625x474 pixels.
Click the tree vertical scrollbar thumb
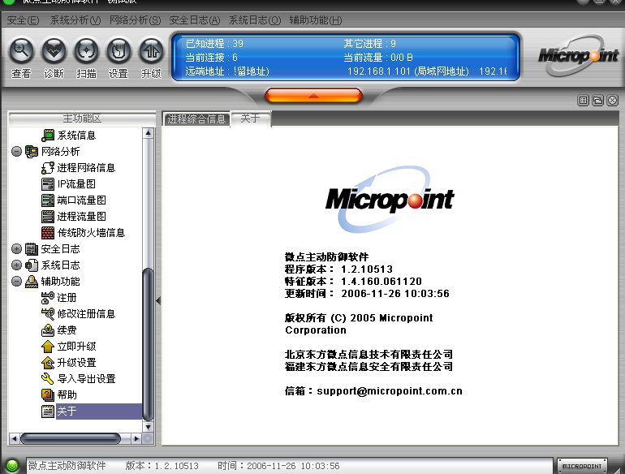[149, 344]
